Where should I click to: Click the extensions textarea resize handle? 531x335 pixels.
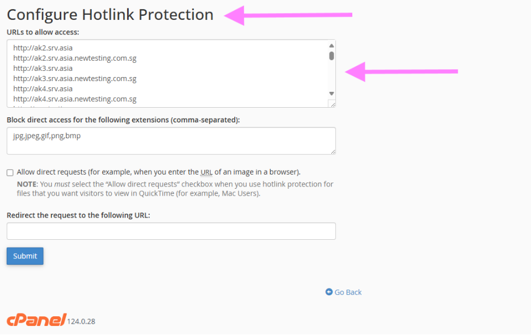coord(332,151)
